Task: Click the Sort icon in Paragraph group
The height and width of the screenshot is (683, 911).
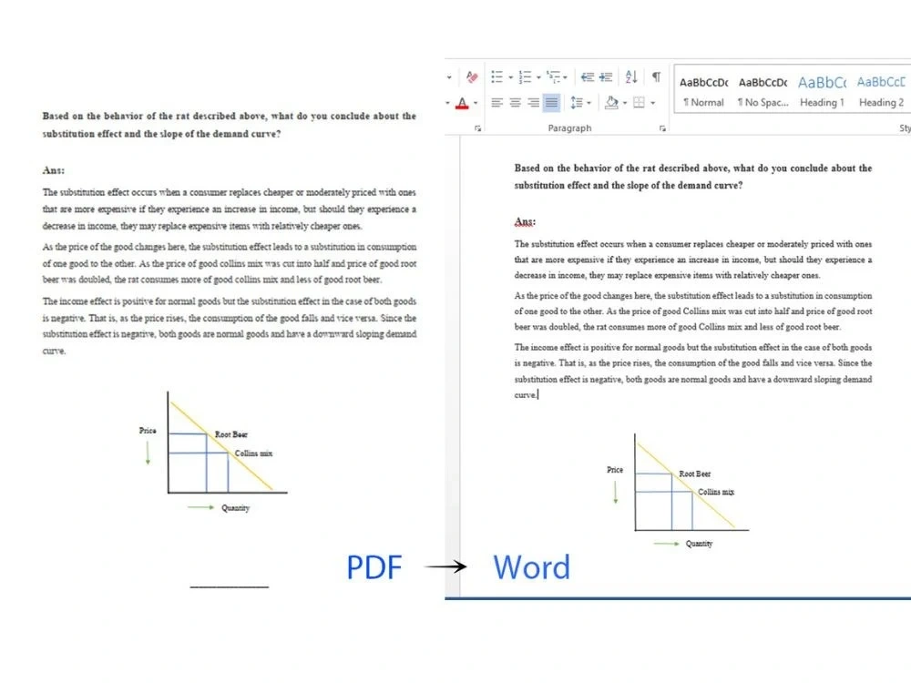Action: (632, 76)
